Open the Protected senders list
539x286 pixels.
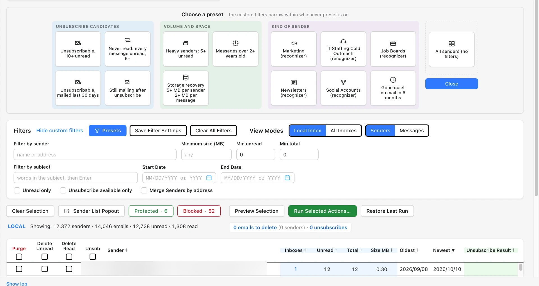pos(151,211)
